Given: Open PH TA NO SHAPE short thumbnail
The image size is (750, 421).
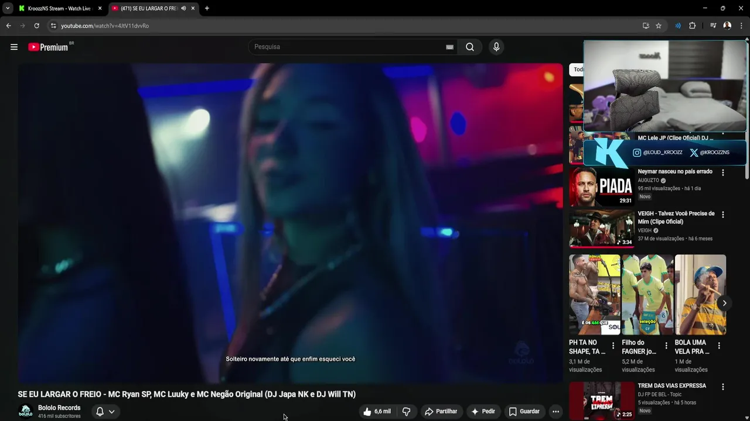Looking at the screenshot, I should click(x=595, y=294).
